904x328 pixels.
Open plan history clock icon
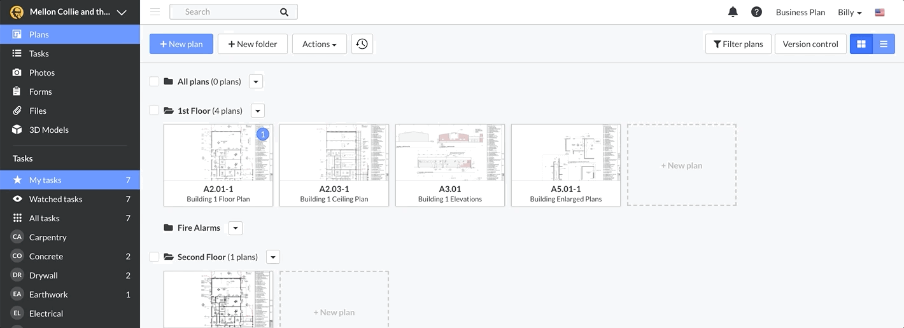pos(362,44)
